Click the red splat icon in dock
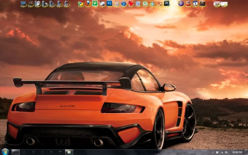This screenshot has height=155, width=248. [x=131, y=4]
